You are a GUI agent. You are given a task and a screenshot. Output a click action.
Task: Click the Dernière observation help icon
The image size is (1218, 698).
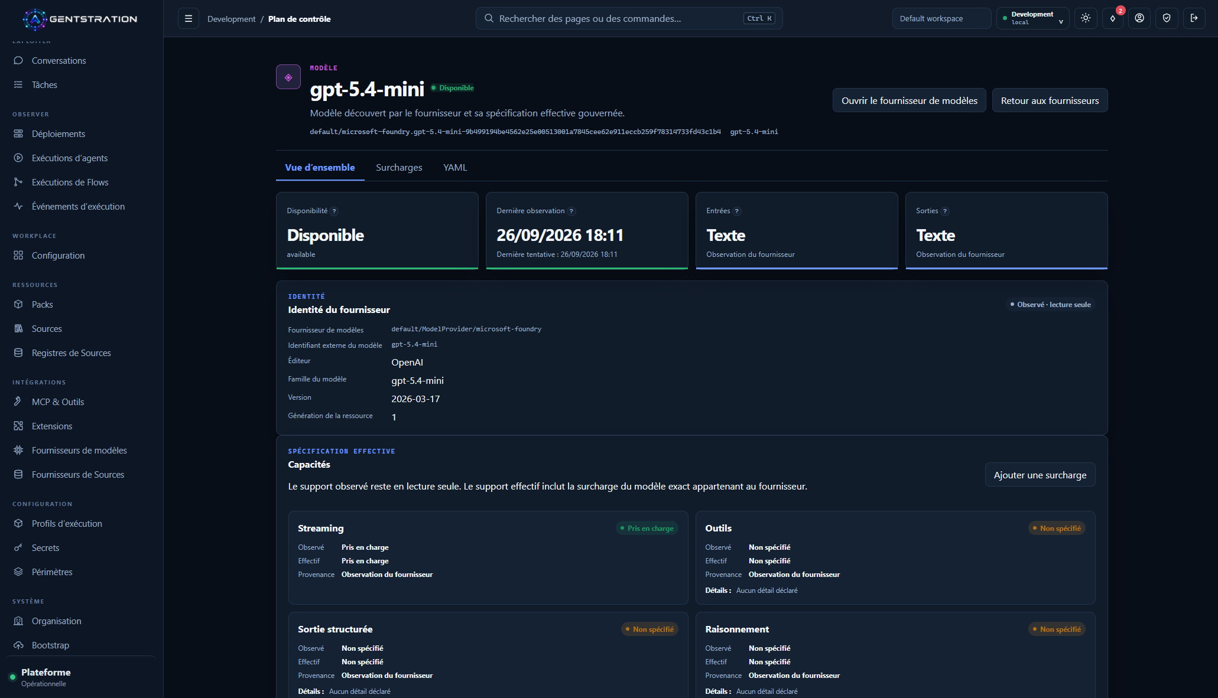571,211
